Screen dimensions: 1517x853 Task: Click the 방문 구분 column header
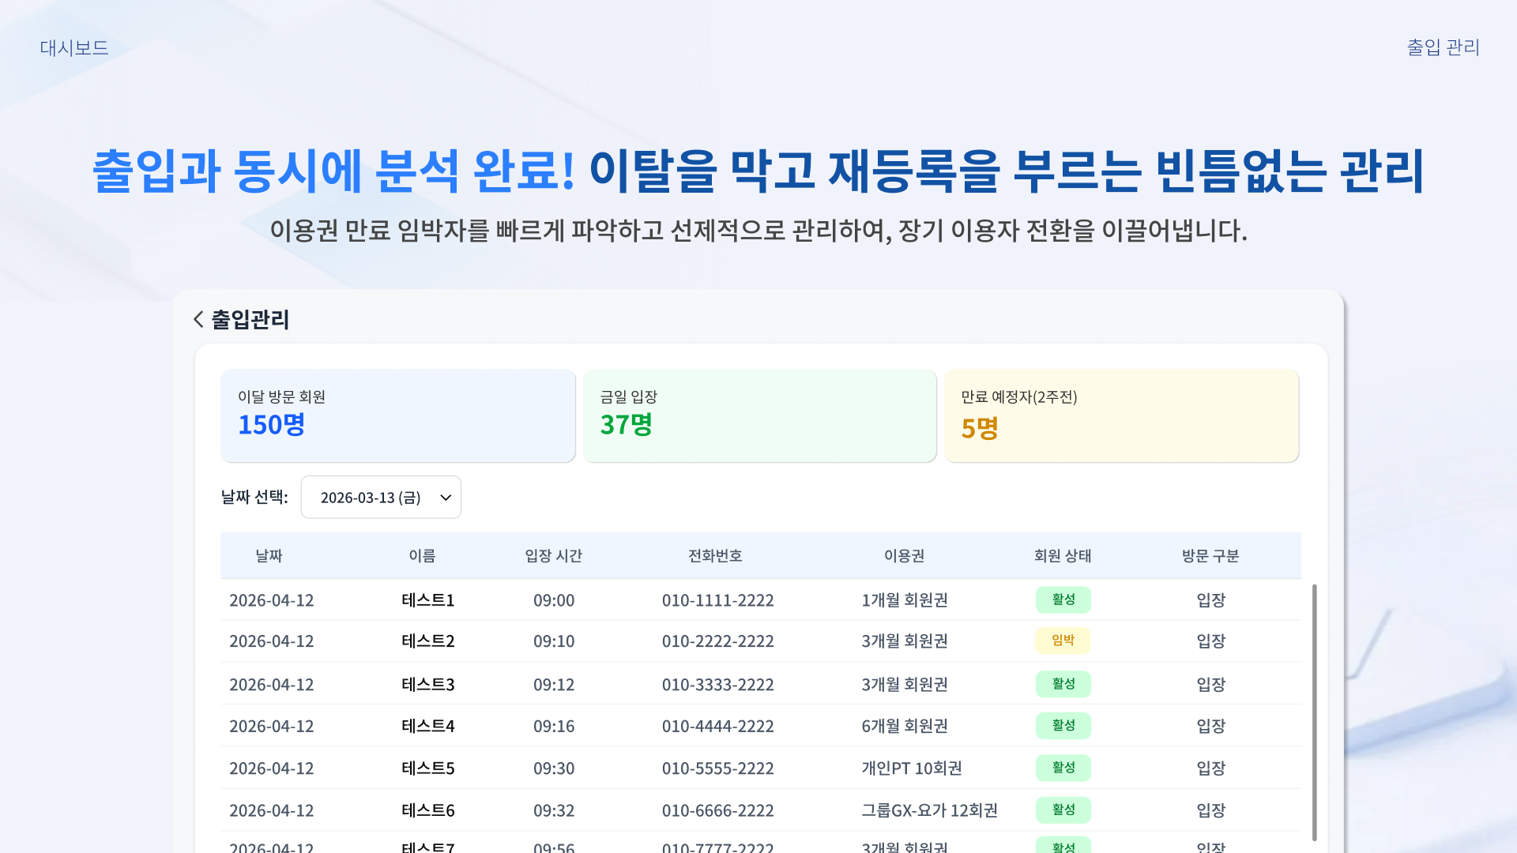coord(1210,556)
